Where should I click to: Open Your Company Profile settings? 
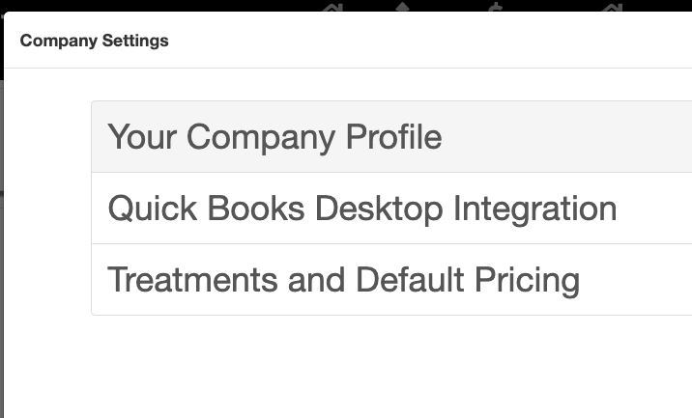click(275, 137)
